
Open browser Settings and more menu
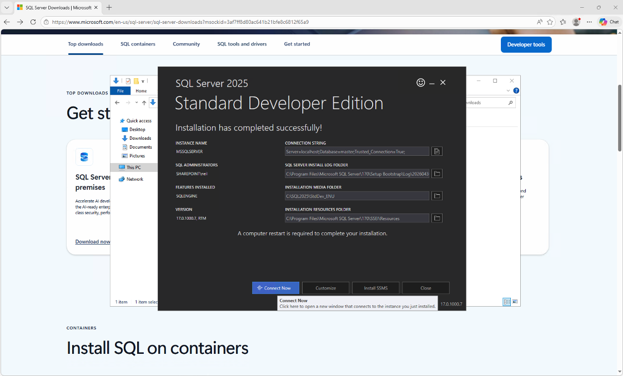pos(589,22)
